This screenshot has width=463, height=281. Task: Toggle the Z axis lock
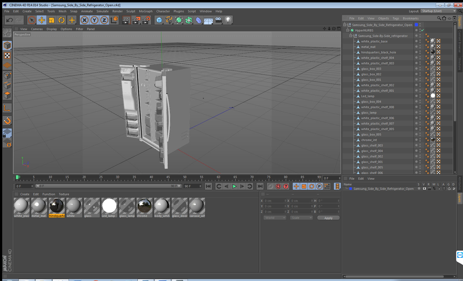[x=104, y=20]
